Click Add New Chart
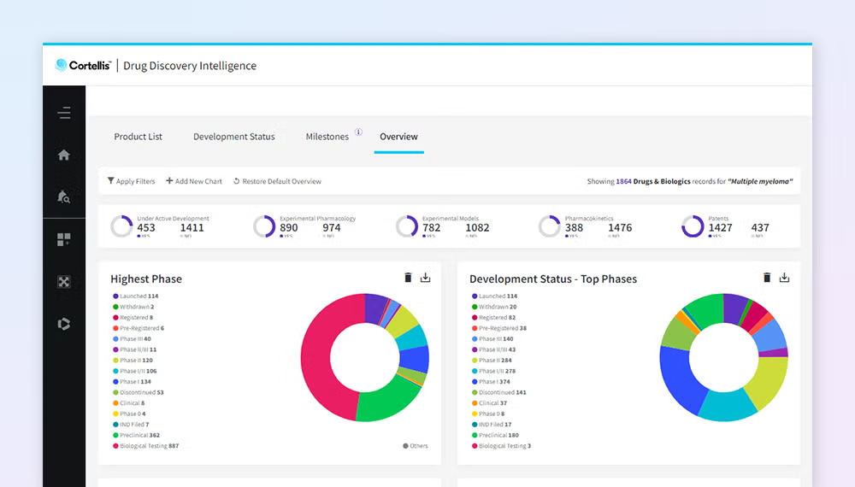Image resolution: width=855 pixels, height=487 pixels. (194, 181)
